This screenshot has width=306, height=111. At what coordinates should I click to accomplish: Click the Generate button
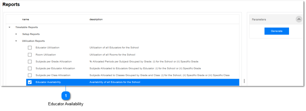(277, 31)
